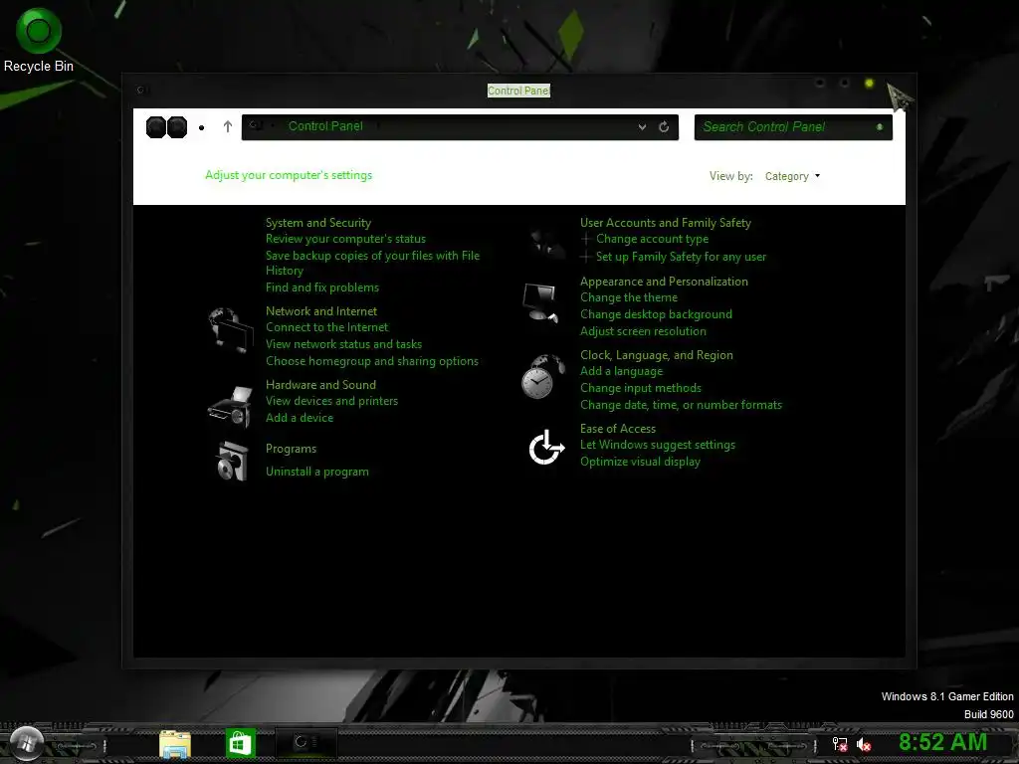Screen dimensions: 1019x764
Task: Open User Accounts category icon
Action: coord(546,243)
